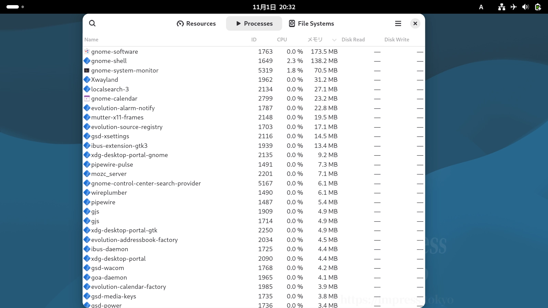Sort processes by Disk Write column
Screen dimensions: 548x308
pyautogui.click(x=397, y=39)
